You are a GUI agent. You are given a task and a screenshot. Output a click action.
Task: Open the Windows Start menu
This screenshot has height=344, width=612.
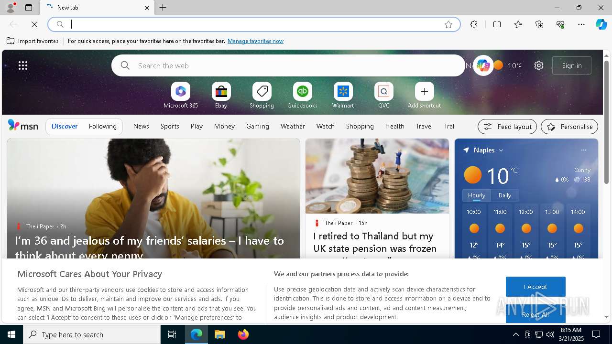[x=11, y=334]
